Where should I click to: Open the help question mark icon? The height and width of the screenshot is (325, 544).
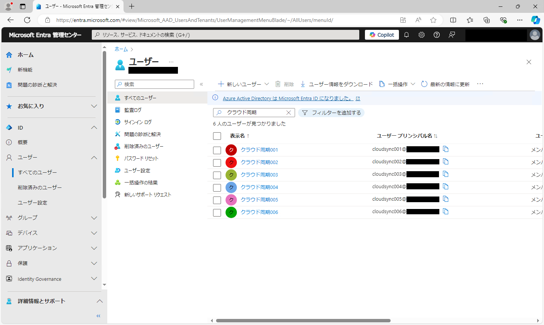click(437, 35)
